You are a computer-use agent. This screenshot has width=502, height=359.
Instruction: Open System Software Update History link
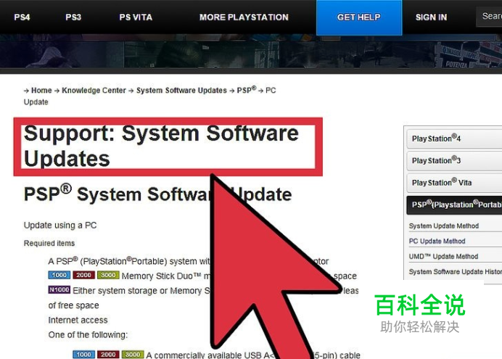click(x=456, y=272)
